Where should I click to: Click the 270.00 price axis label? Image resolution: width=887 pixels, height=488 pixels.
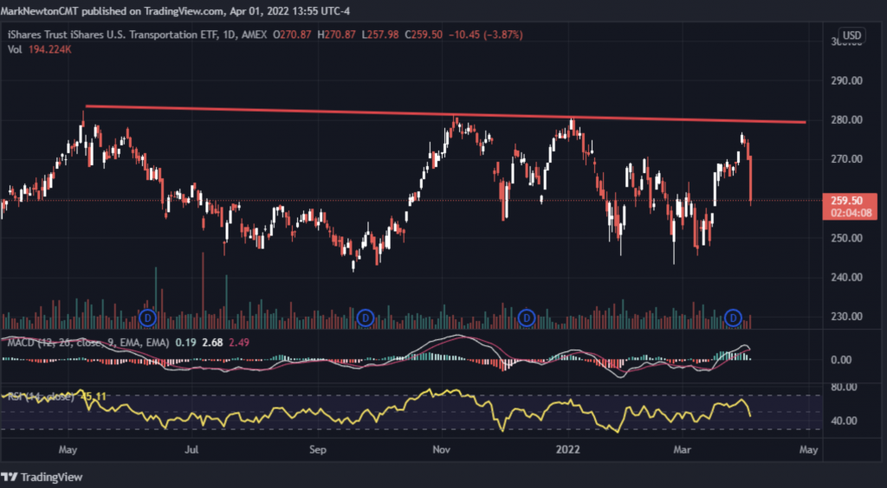846,159
